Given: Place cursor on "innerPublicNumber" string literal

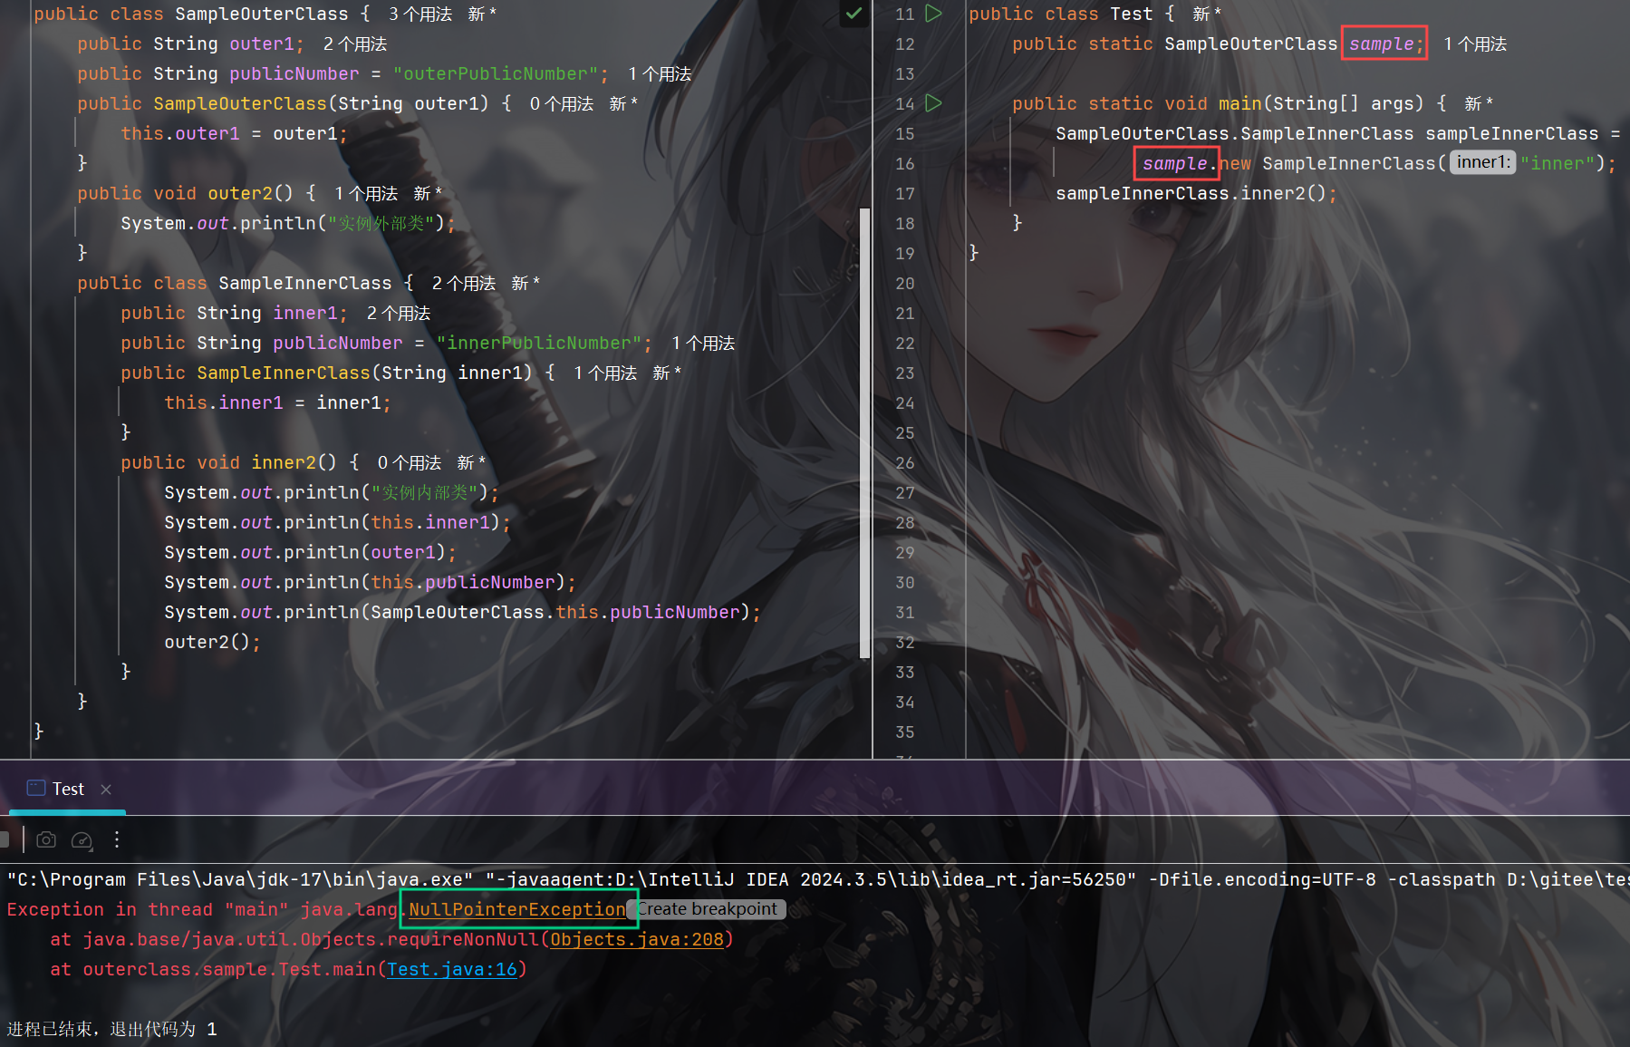Looking at the screenshot, I should click(x=539, y=343).
